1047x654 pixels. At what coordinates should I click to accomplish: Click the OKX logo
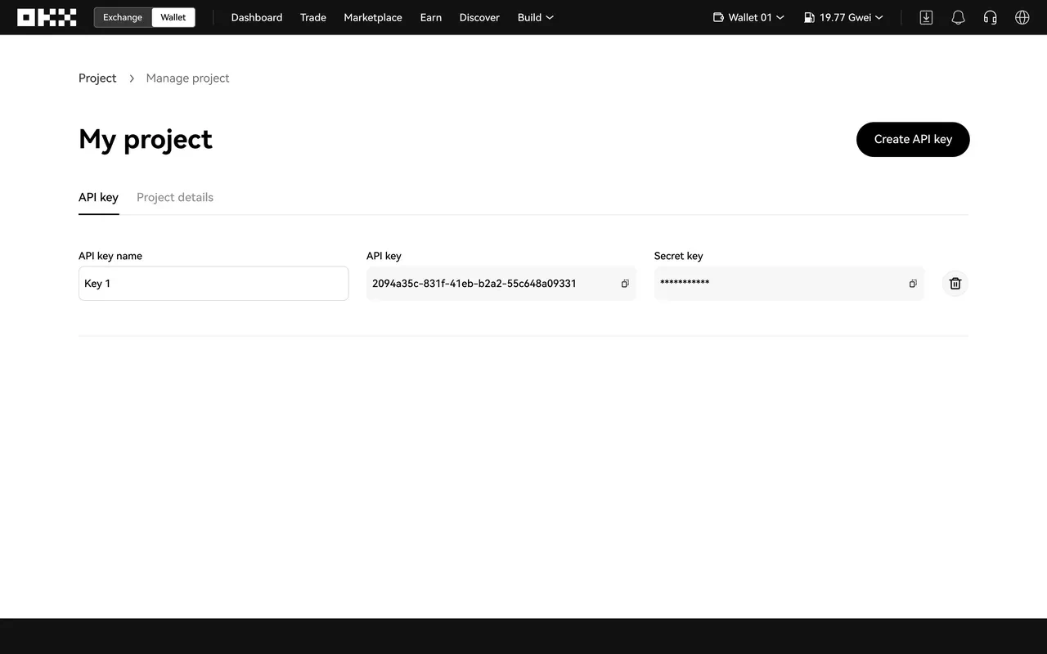coord(47,17)
